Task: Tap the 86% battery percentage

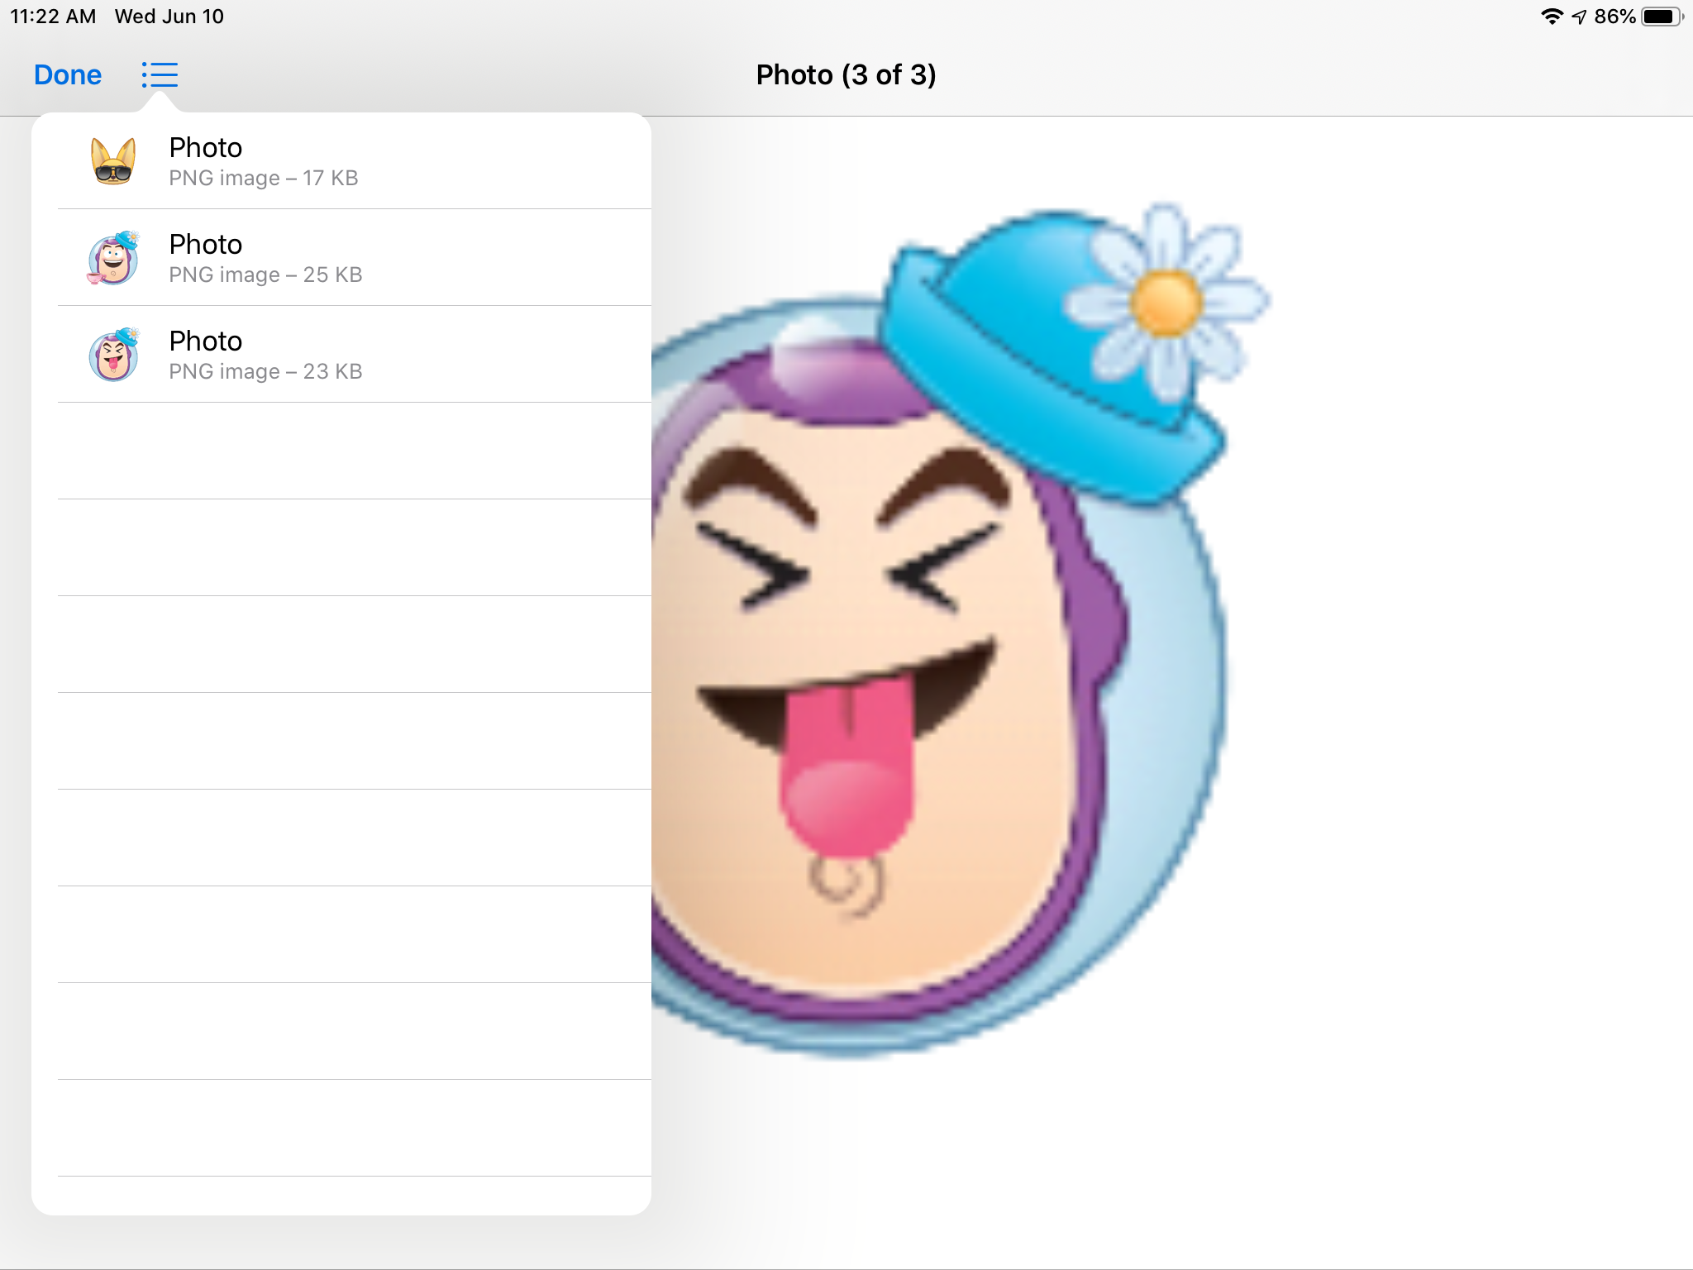Action: coord(1614,17)
